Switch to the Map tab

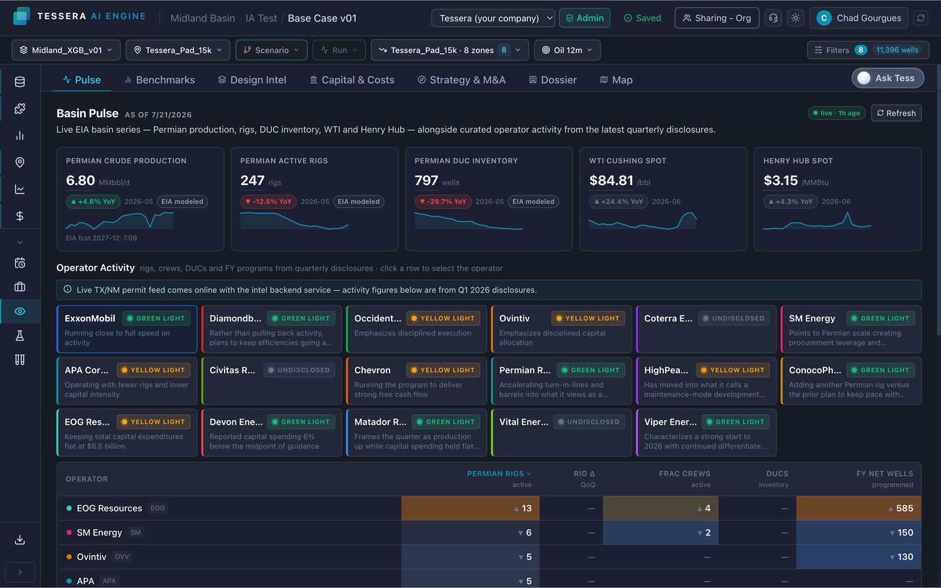(x=616, y=80)
